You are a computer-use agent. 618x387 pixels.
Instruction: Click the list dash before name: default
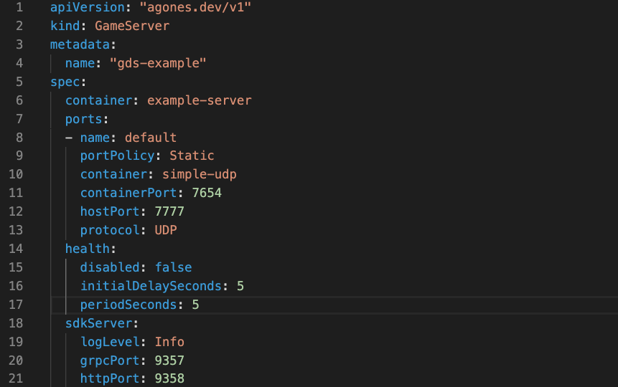69,138
